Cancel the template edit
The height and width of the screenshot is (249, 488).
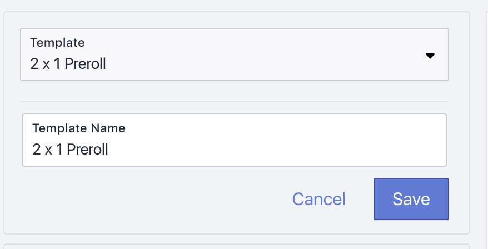pyautogui.click(x=318, y=199)
